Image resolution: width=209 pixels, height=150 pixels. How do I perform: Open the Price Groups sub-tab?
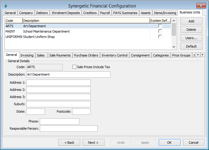point(181,55)
